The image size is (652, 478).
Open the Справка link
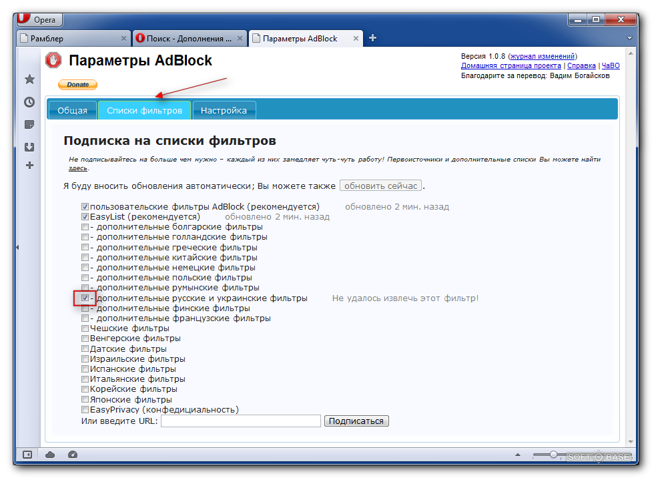581,65
